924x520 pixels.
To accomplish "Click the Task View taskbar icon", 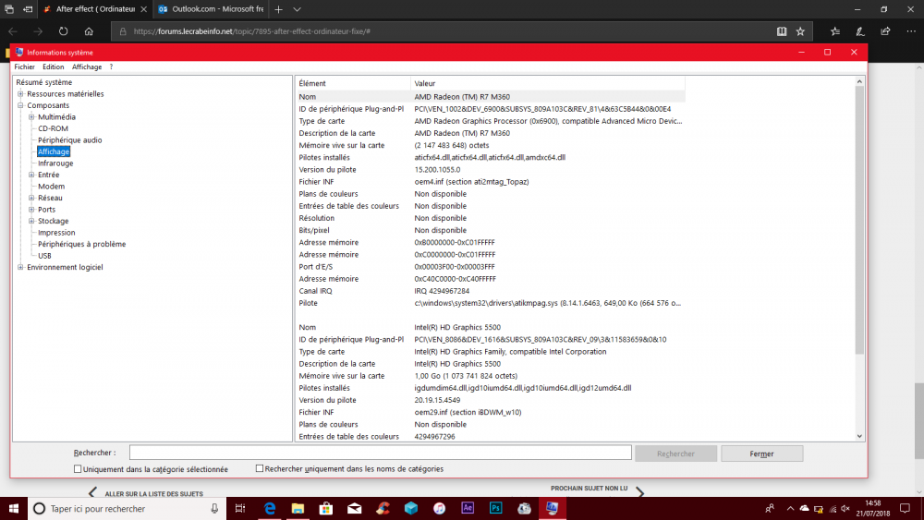I will [240, 508].
